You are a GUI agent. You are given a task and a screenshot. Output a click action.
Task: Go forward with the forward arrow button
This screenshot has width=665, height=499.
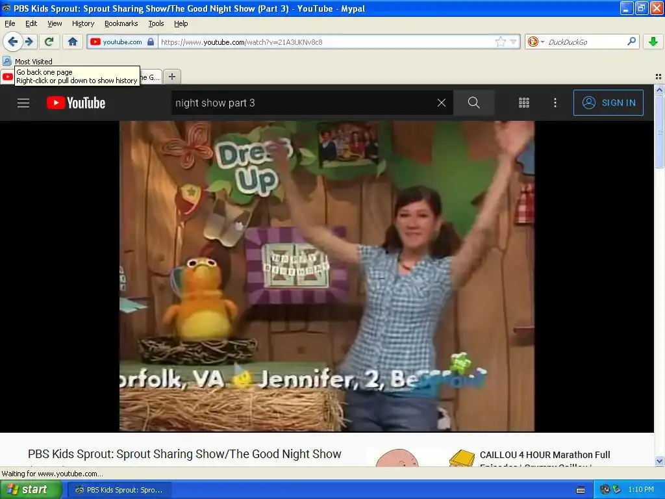(x=29, y=42)
